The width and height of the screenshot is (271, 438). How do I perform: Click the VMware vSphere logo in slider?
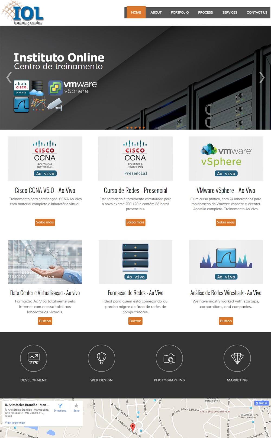73,88
